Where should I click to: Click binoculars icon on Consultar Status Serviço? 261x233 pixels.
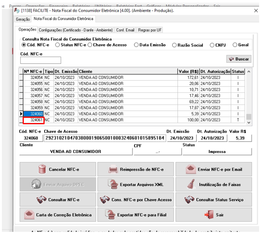click(x=189, y=199)
